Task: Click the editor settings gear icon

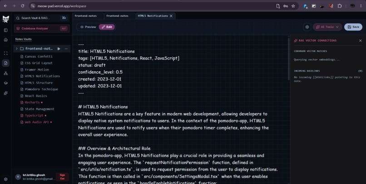Action: tap(307, 27)
